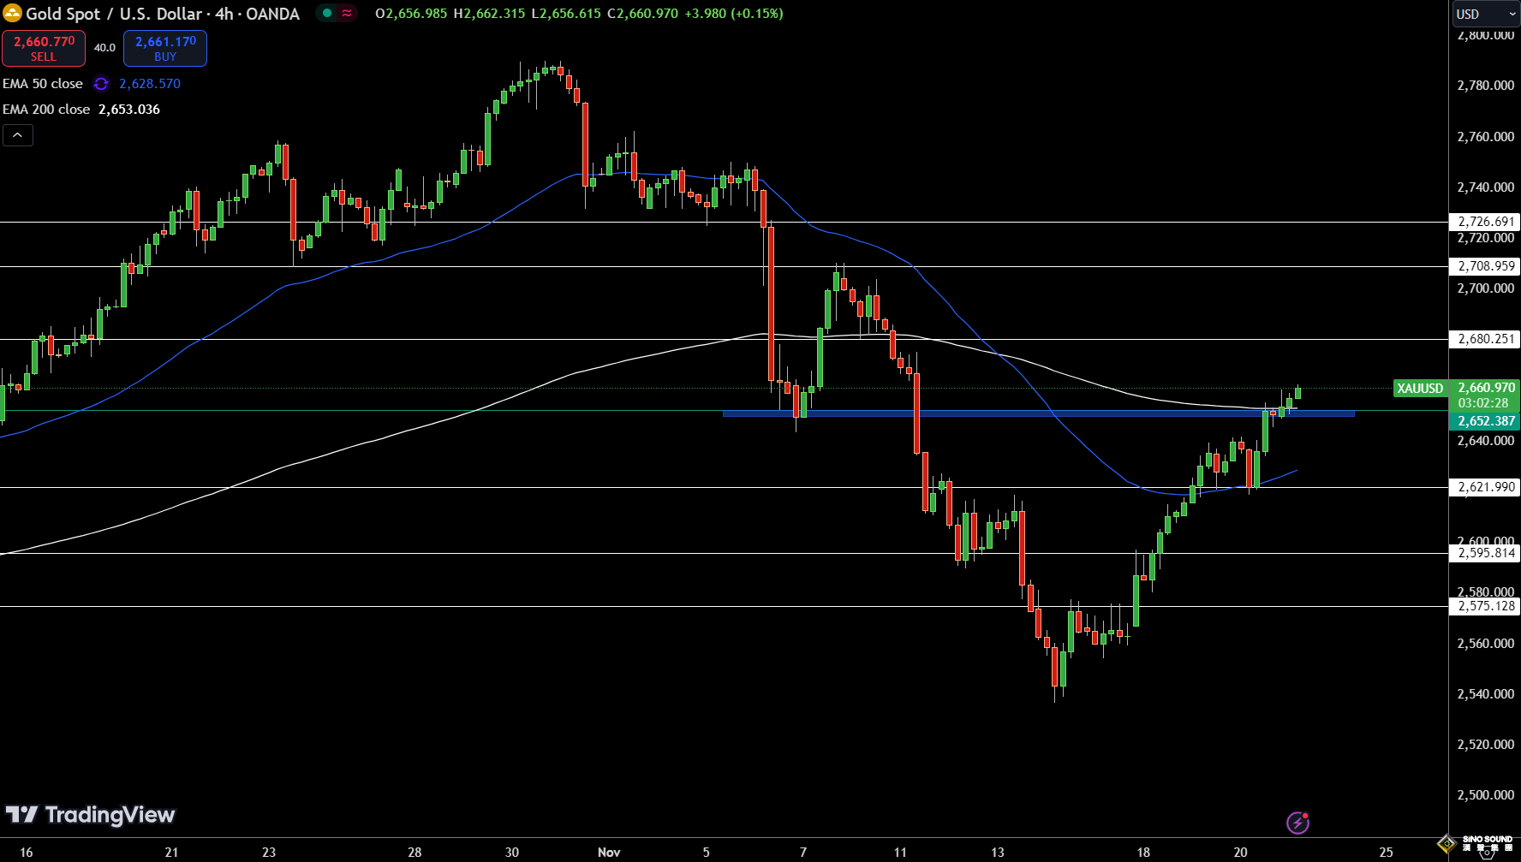
Task: Click the gold bars symbol icon
Action: coord(12,14)
